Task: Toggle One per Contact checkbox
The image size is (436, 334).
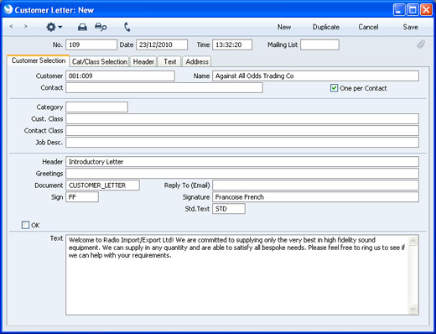Action: pos(334,88)
